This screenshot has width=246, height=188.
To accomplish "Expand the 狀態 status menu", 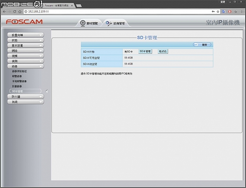I will [x=26, y=40].
